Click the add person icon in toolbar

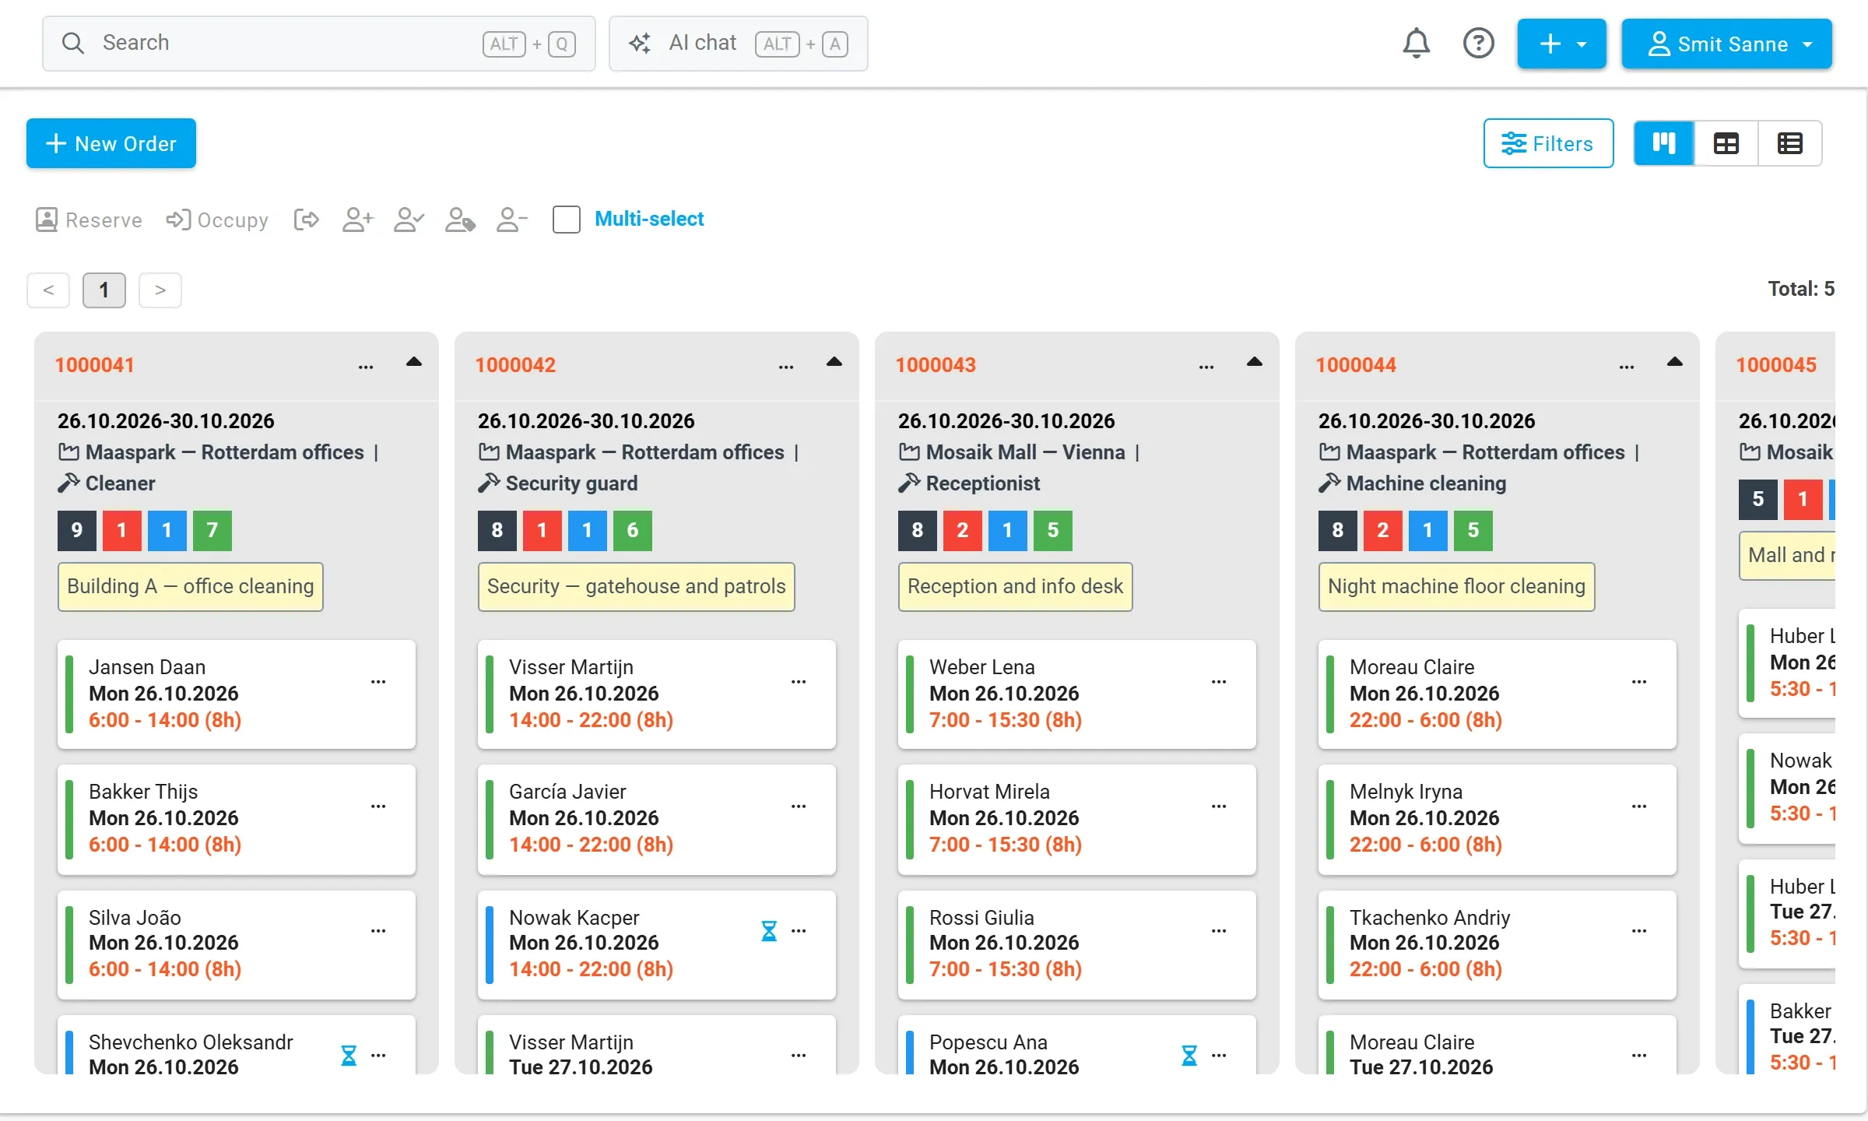[358, 220]
